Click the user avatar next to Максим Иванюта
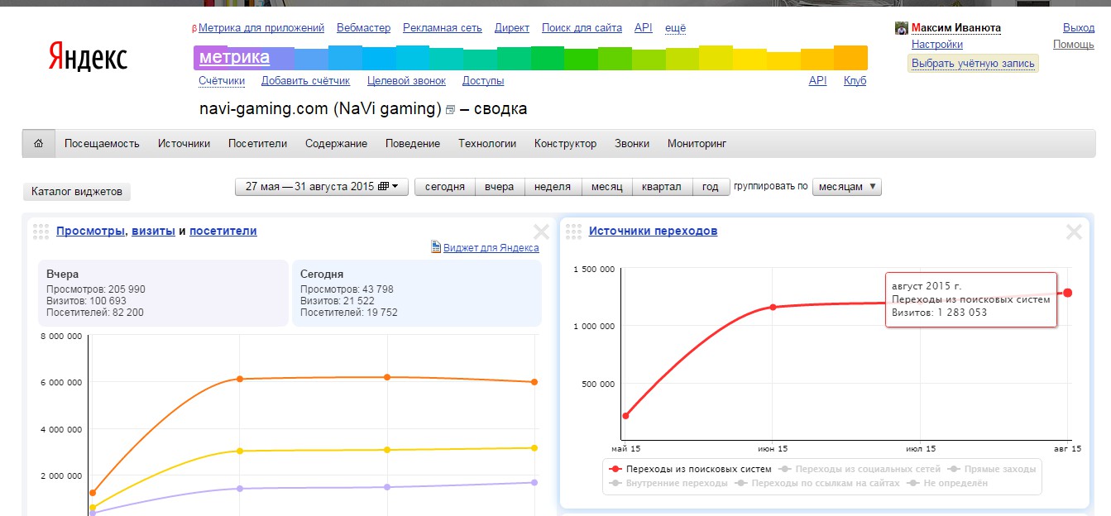 tap(902, 28)
